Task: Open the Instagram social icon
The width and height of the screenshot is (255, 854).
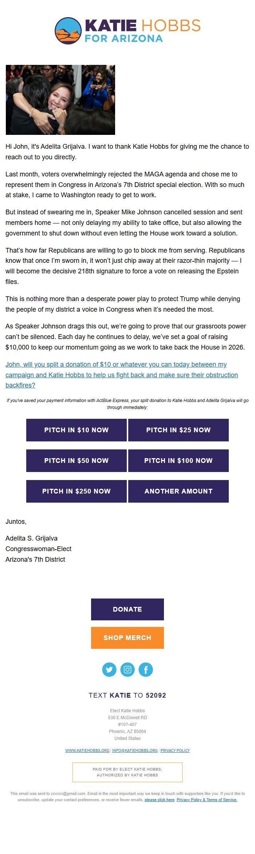Action: point(127,670)
